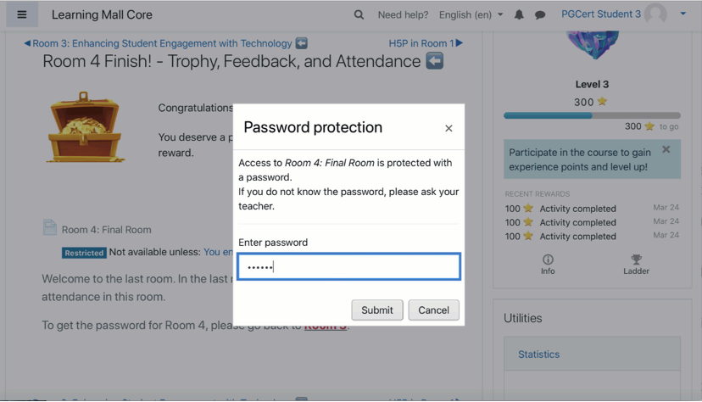Expand the PGCert Student 3 user menu

(x=682, y=14)
